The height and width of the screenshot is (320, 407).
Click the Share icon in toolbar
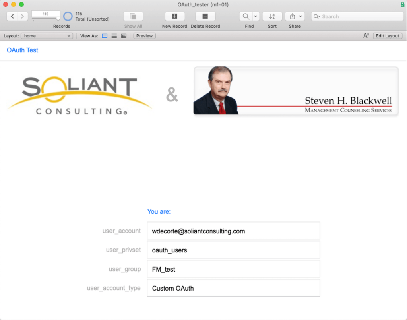click(293, 16)
